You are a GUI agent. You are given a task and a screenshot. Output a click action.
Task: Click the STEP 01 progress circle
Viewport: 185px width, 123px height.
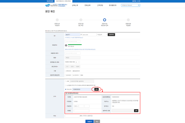[57, 20]
